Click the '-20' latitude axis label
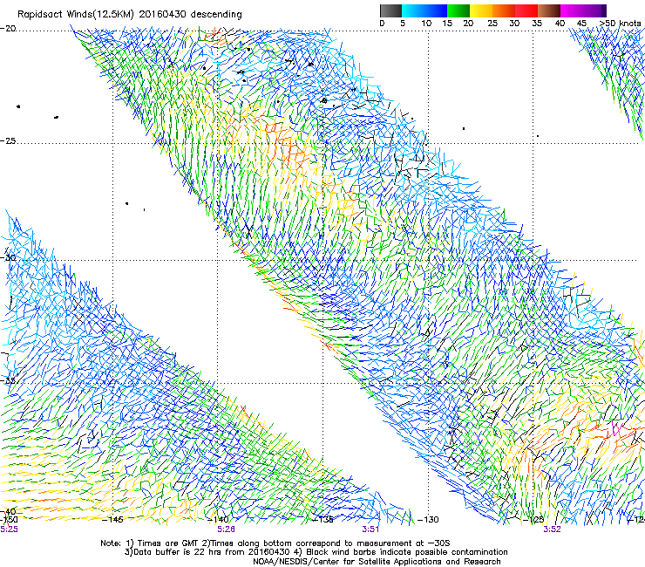The width and height of the screenshot is (645, 567). coord(8,29)
